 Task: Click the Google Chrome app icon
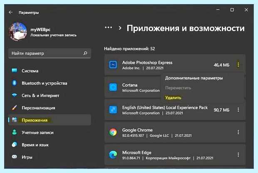[x=113, y=132]
